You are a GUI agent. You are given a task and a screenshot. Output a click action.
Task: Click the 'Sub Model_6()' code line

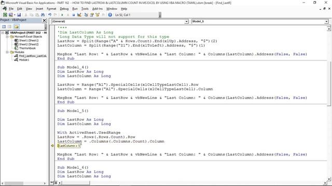[x=73, y=167]
